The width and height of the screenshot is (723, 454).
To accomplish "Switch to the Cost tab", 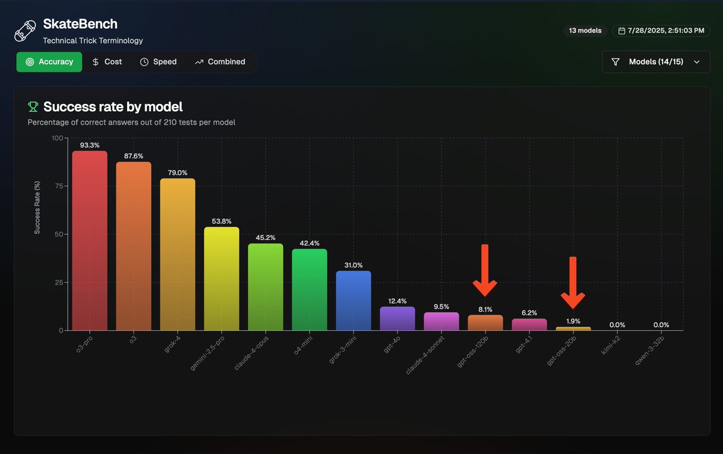I will (x=107, y=62).
